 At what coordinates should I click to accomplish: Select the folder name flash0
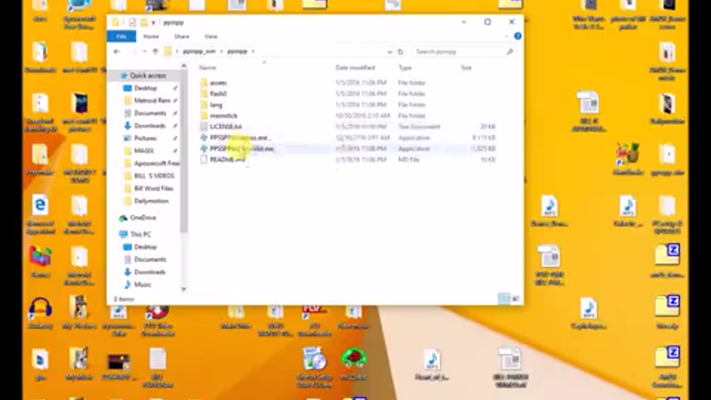218,94
